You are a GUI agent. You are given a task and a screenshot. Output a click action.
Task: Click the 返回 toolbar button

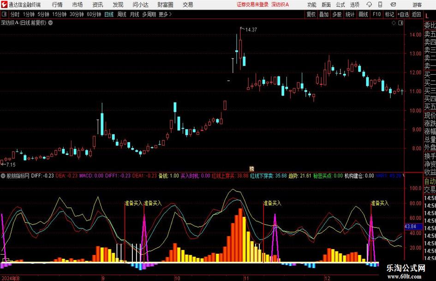coord(416,14)
